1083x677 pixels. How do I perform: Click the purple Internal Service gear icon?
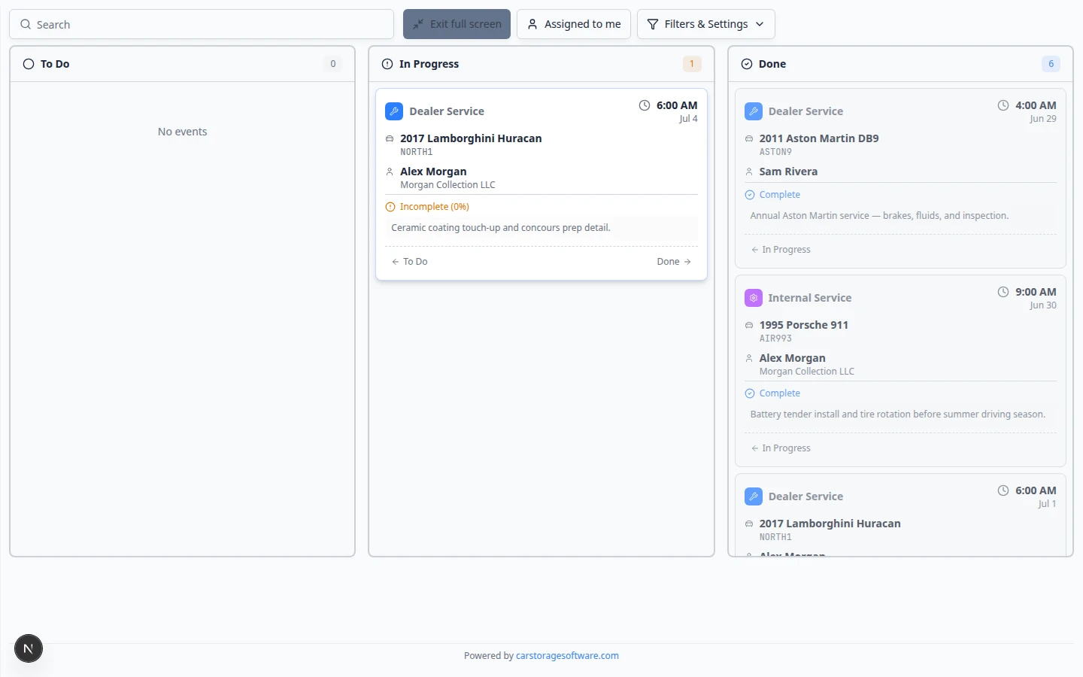754,298
